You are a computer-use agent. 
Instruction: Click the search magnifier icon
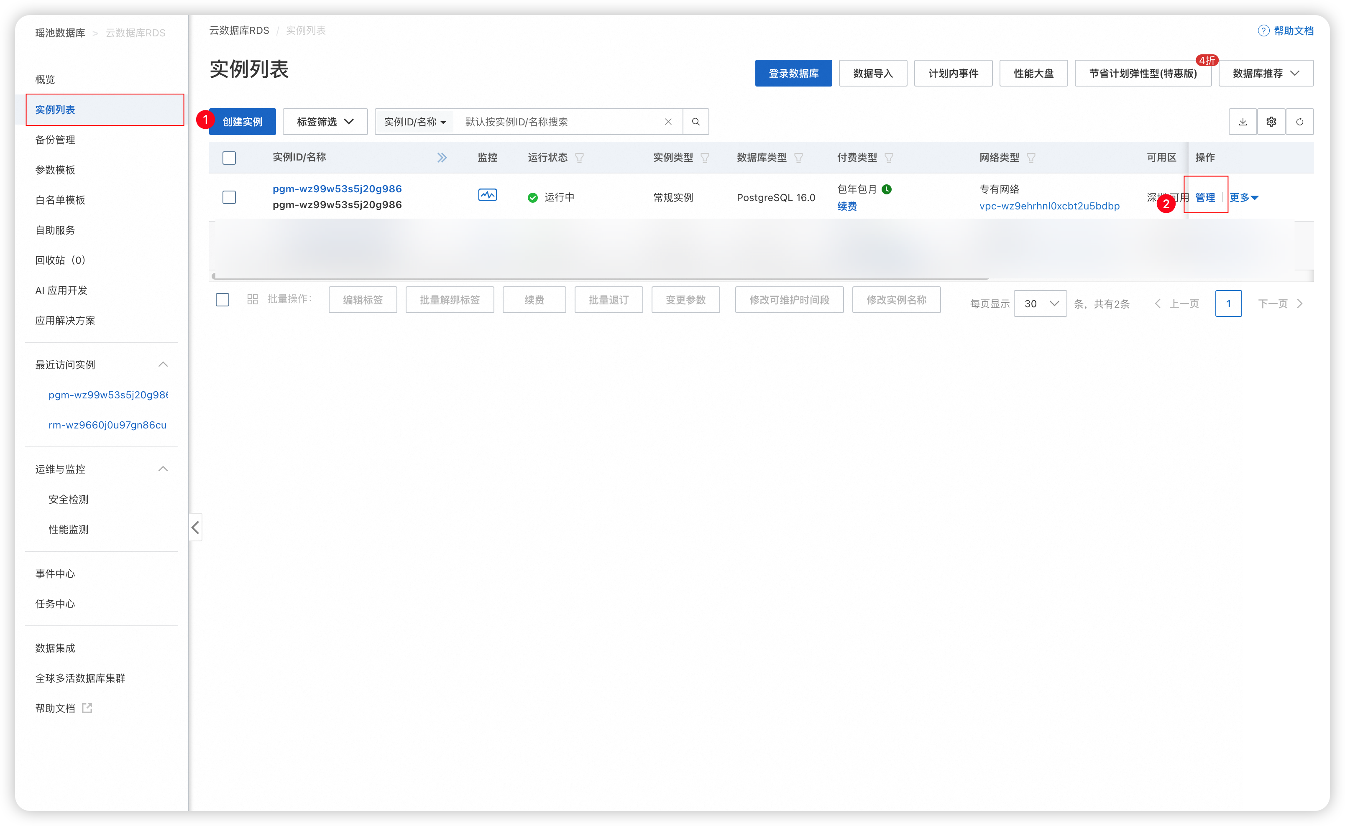[x=695, y=122]
